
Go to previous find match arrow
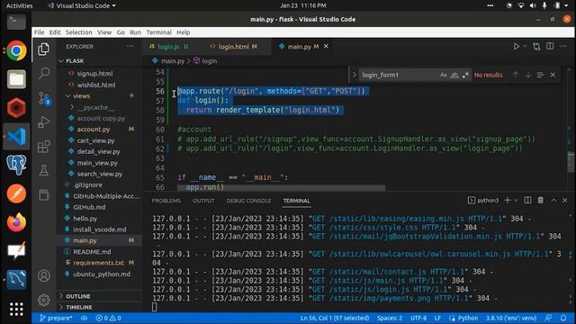click(x=516, y=75)
